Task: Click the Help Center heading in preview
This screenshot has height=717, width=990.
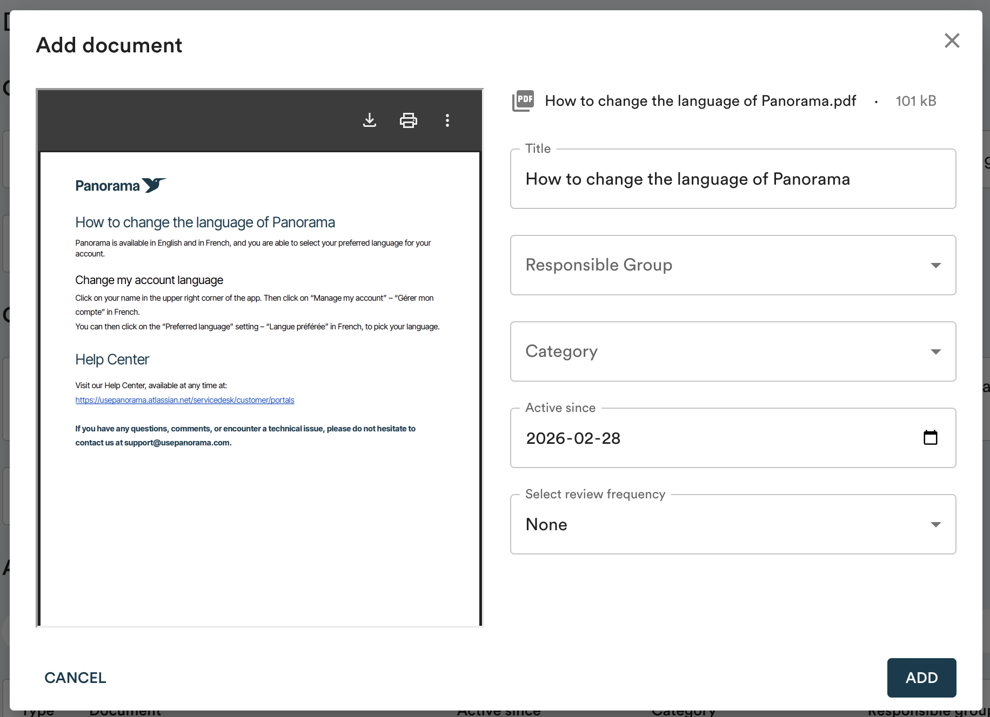Action: (112, 360)
